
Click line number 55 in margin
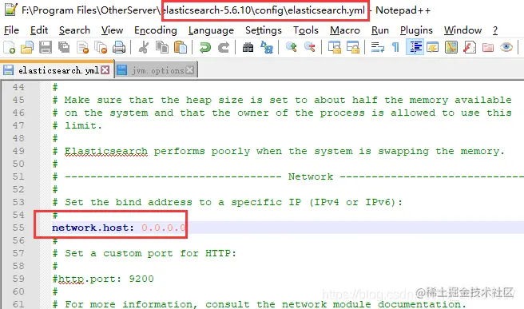18,228
